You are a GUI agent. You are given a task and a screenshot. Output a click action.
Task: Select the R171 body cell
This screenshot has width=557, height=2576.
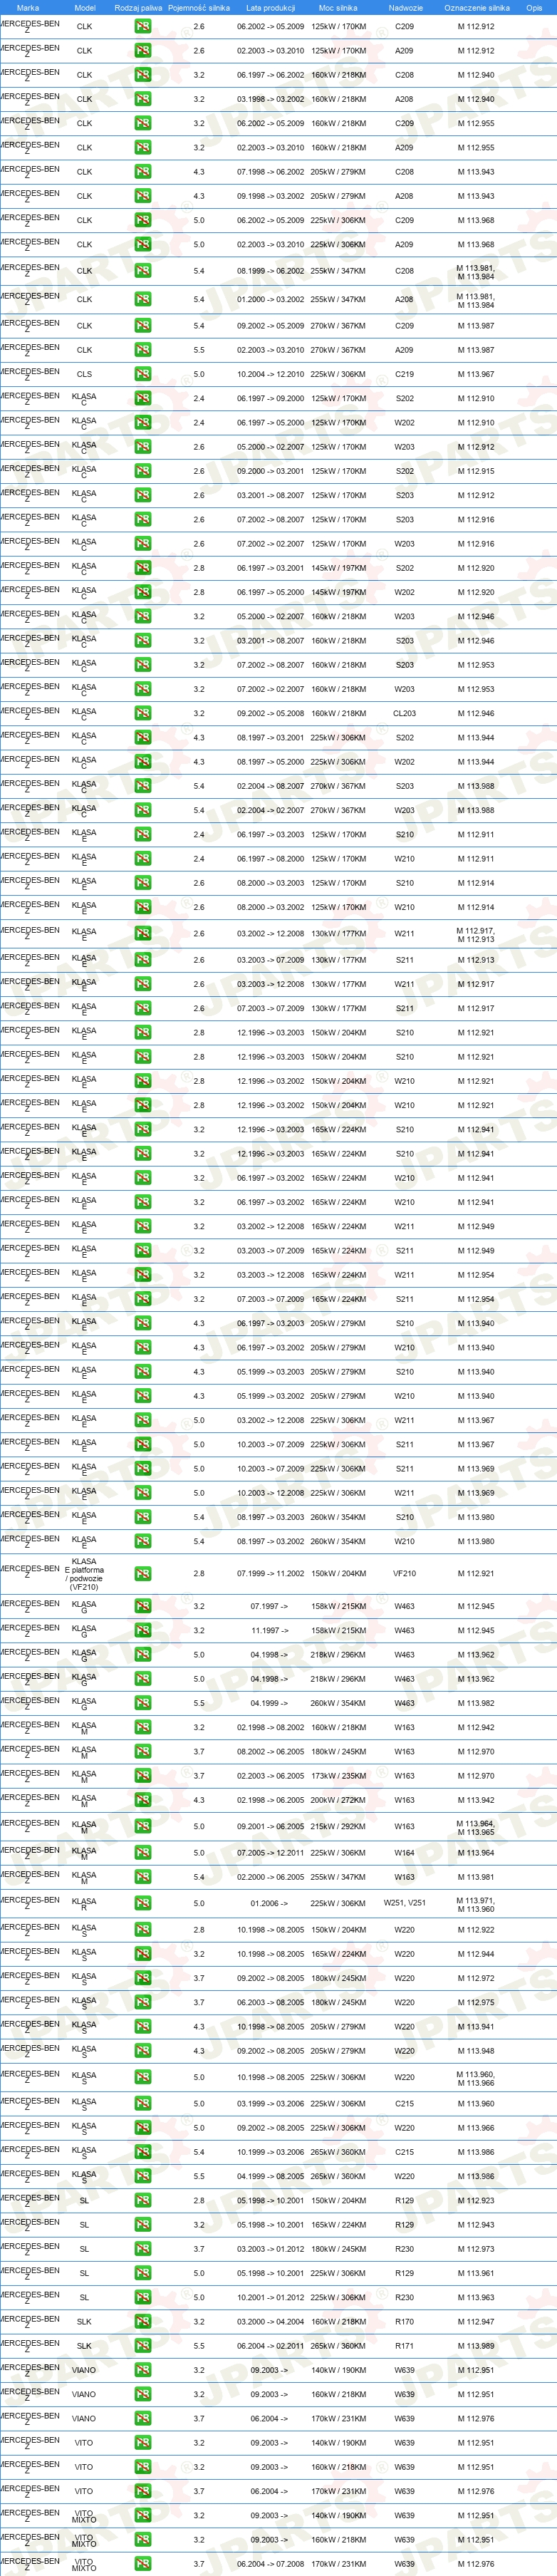coord(404,2346)
